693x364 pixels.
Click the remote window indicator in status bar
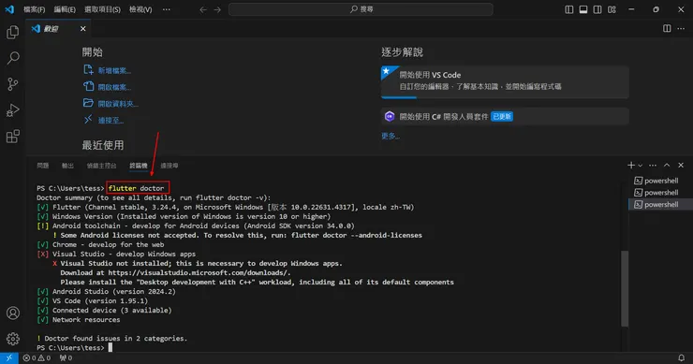point(8,357)
